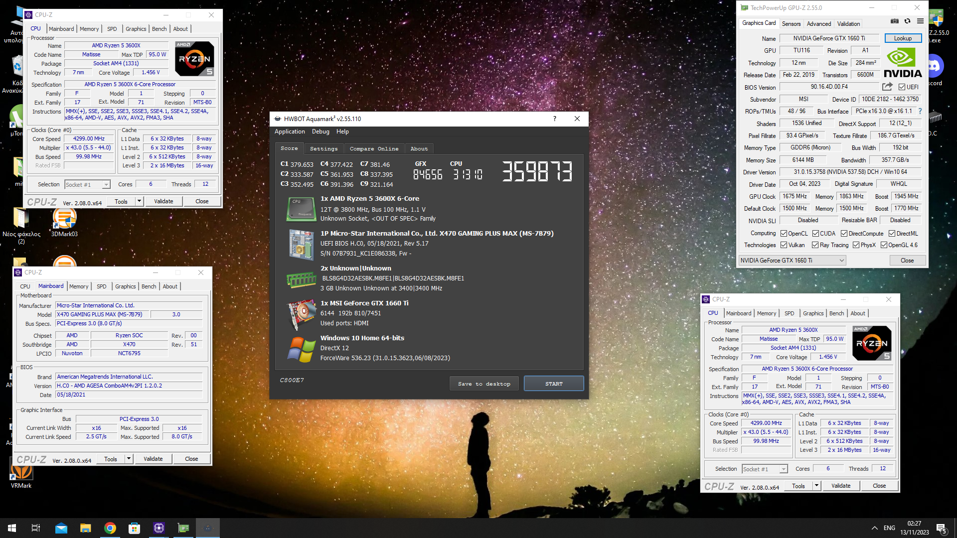Open the 3DMark03 desktop shortcut

point(64,222)
